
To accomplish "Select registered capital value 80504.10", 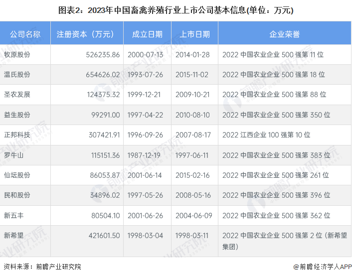I will pos(106,216).
